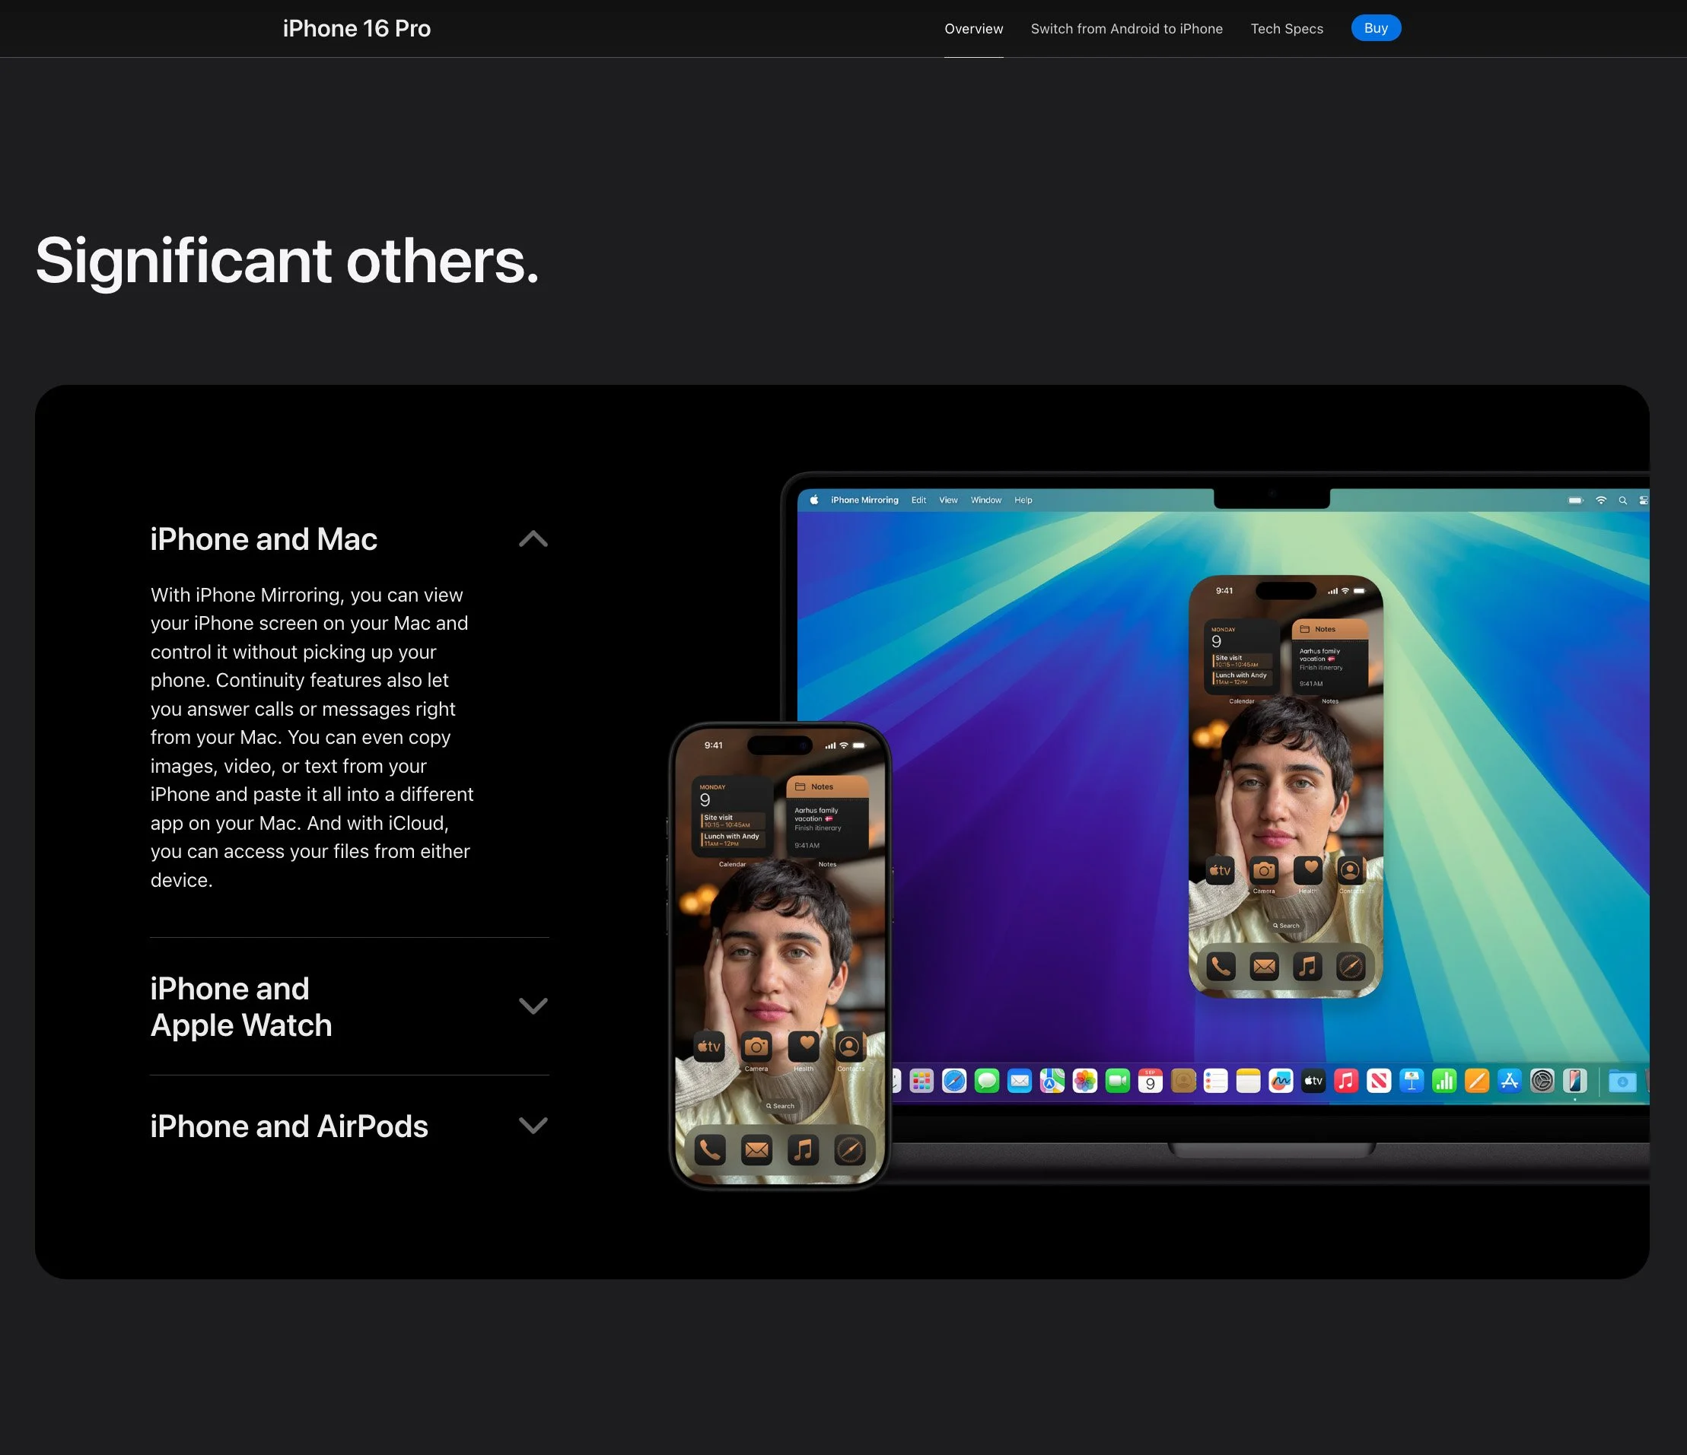The height and width of the screenshot is (1455, 1687).
Task: Open News in the Mac dock
Action: pos(1378,1081)
